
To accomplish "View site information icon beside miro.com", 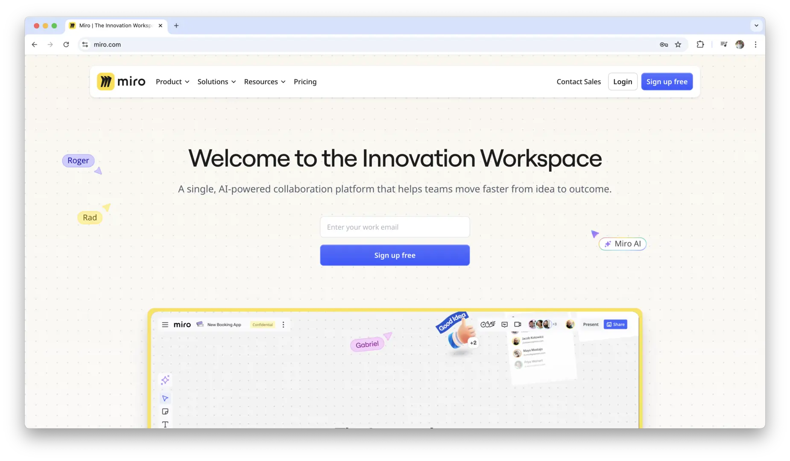I will (85, 44).
